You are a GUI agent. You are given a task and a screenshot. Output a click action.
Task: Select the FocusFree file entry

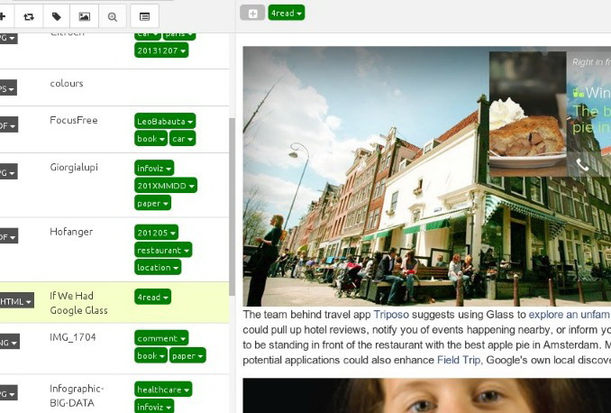pos(74,120)
